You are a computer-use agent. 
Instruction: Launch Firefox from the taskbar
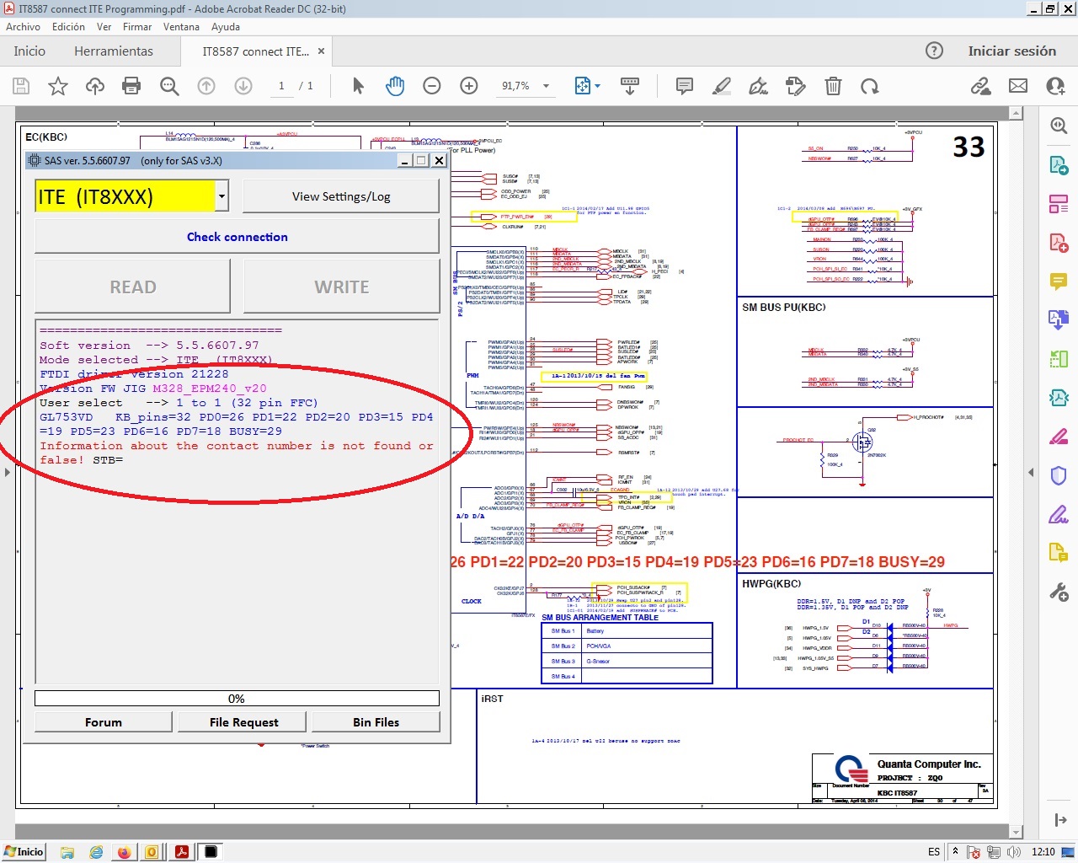pyautogui.click(x=124, y=852)
